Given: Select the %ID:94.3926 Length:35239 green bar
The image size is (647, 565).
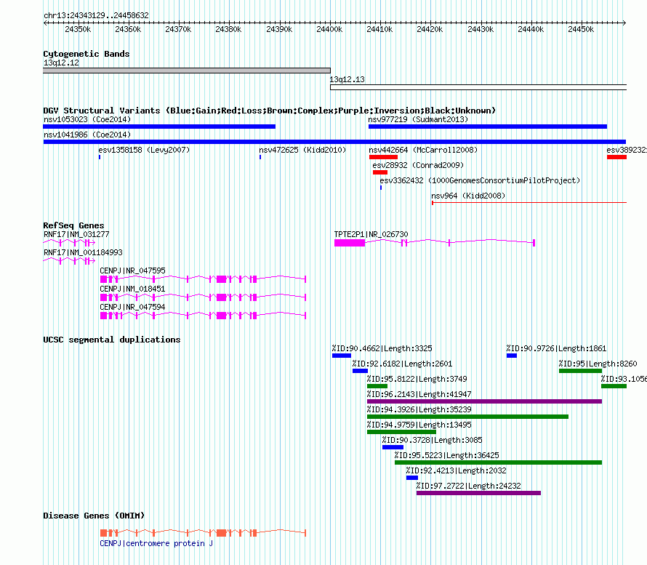Looking at the screenshot, I should click(x=467, y=417).
